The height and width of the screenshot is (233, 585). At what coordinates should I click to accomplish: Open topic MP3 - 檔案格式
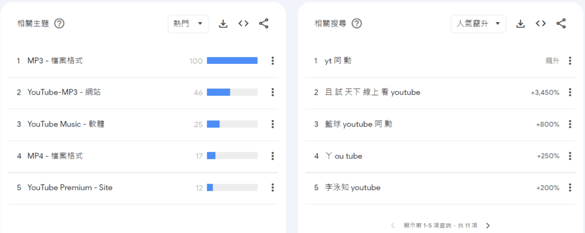[x=55, y=60]
